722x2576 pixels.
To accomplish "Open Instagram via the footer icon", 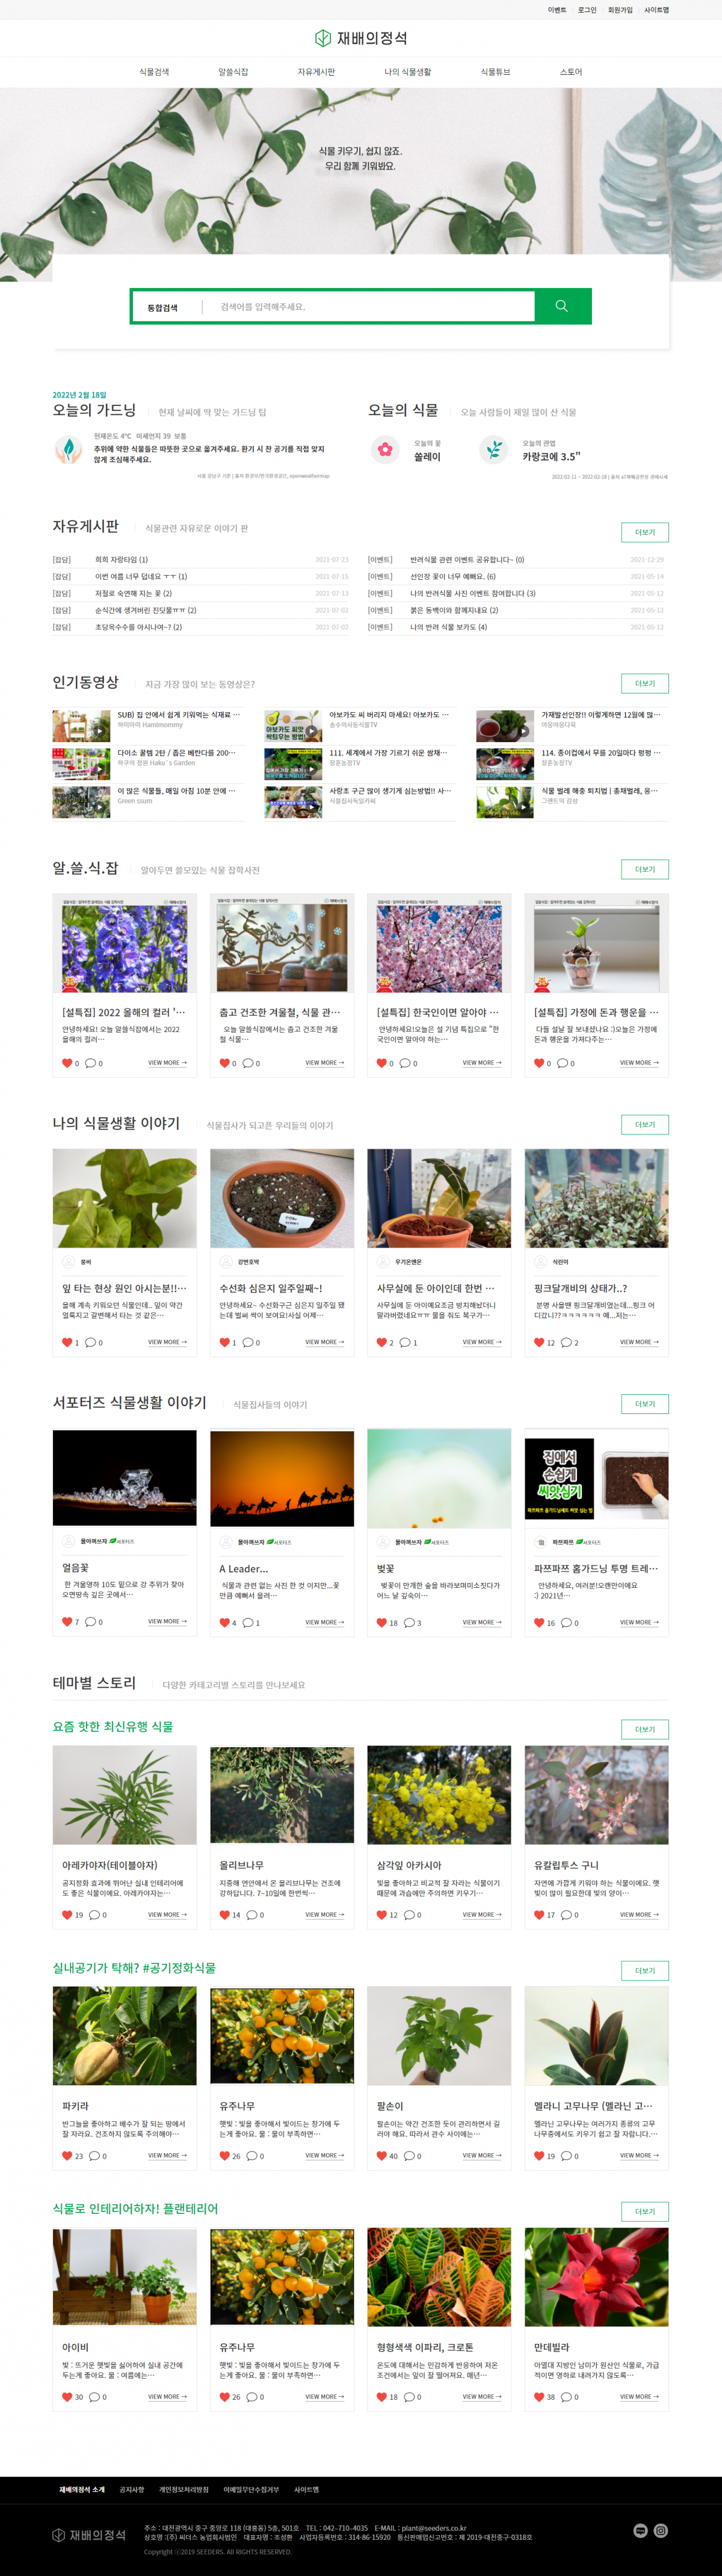I will click(661, 2530).
